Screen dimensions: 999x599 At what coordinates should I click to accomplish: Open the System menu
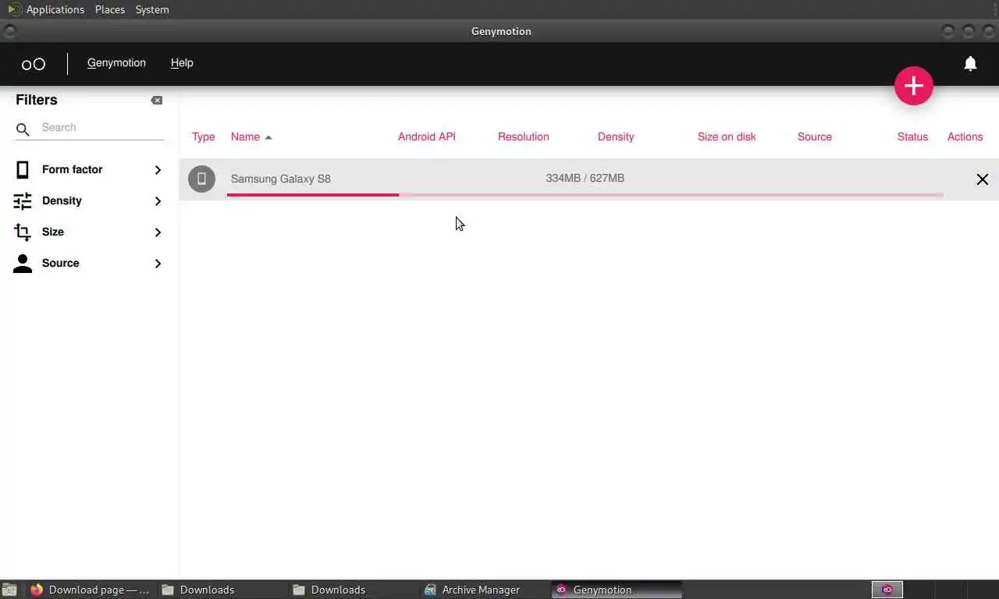tap(152, 9)
